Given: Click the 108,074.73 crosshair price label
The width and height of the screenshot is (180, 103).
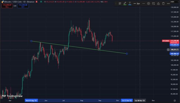Looking at the screenshot, I should (174, 50).
